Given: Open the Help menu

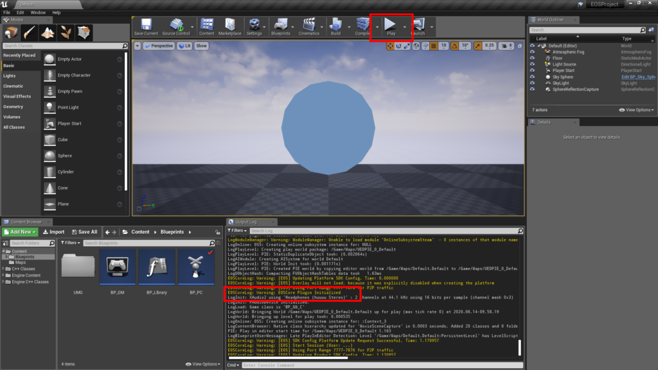Looking at the screenshot, I should pyautogui.click(x=57, y=13).
